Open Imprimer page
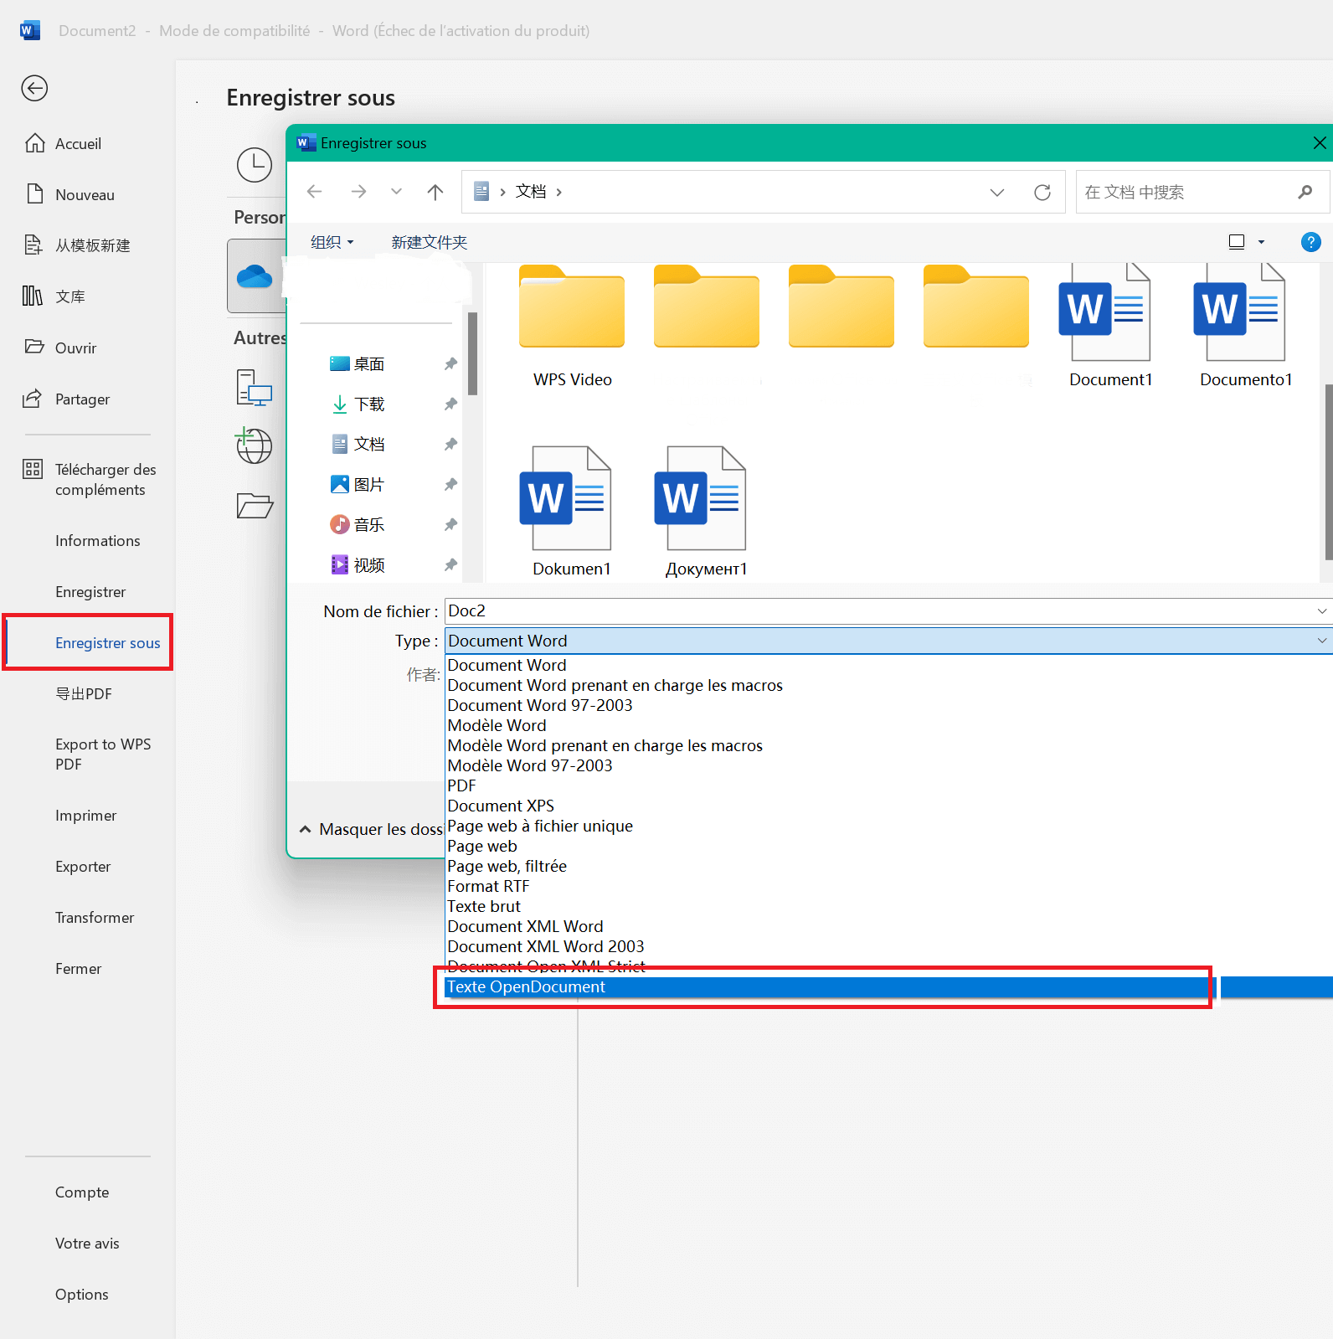Viewport: 1333px width, 1339px height. click(x=85, y=816)
